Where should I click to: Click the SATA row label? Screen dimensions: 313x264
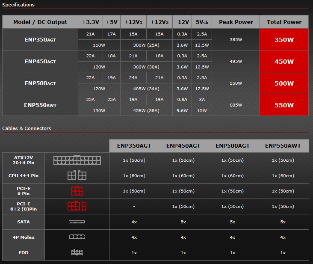(x=24, y=222)
